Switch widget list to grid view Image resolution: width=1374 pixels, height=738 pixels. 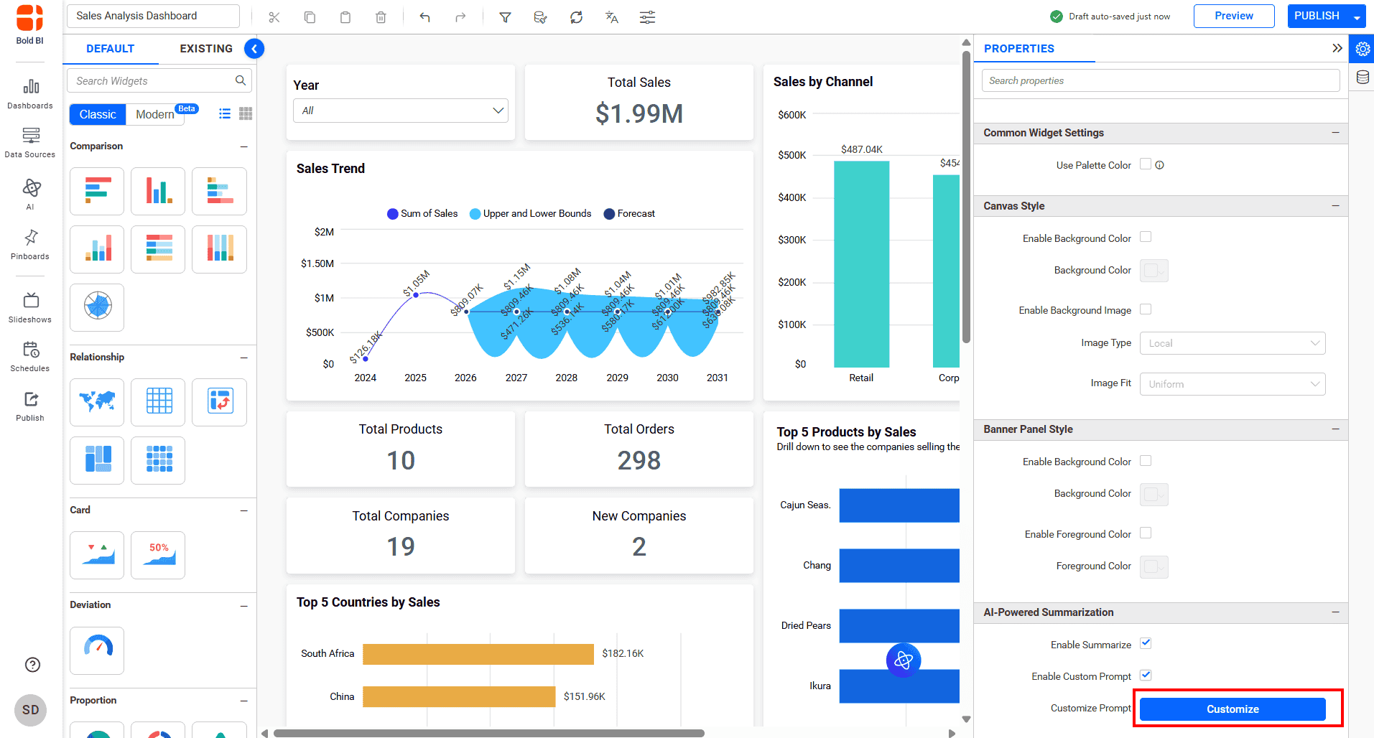pyautogui.click(x=246, y=113)
